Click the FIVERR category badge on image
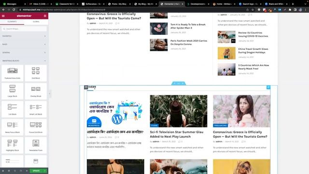 [x=154, y=126]
